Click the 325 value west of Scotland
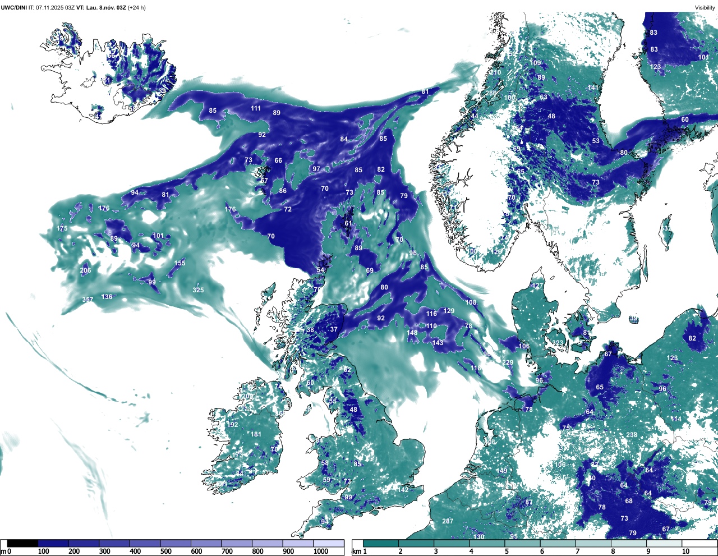Screen dimensions: 718x556 click(x=198, y=290)
